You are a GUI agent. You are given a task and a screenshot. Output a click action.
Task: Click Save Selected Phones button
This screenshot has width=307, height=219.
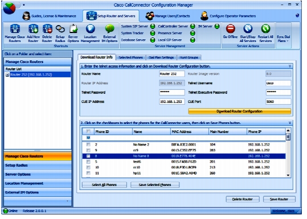tap(155, 184)
